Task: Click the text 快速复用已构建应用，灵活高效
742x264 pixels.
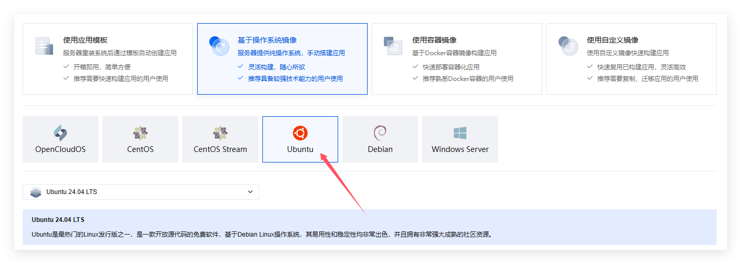Action: click(x=642, y=67)
